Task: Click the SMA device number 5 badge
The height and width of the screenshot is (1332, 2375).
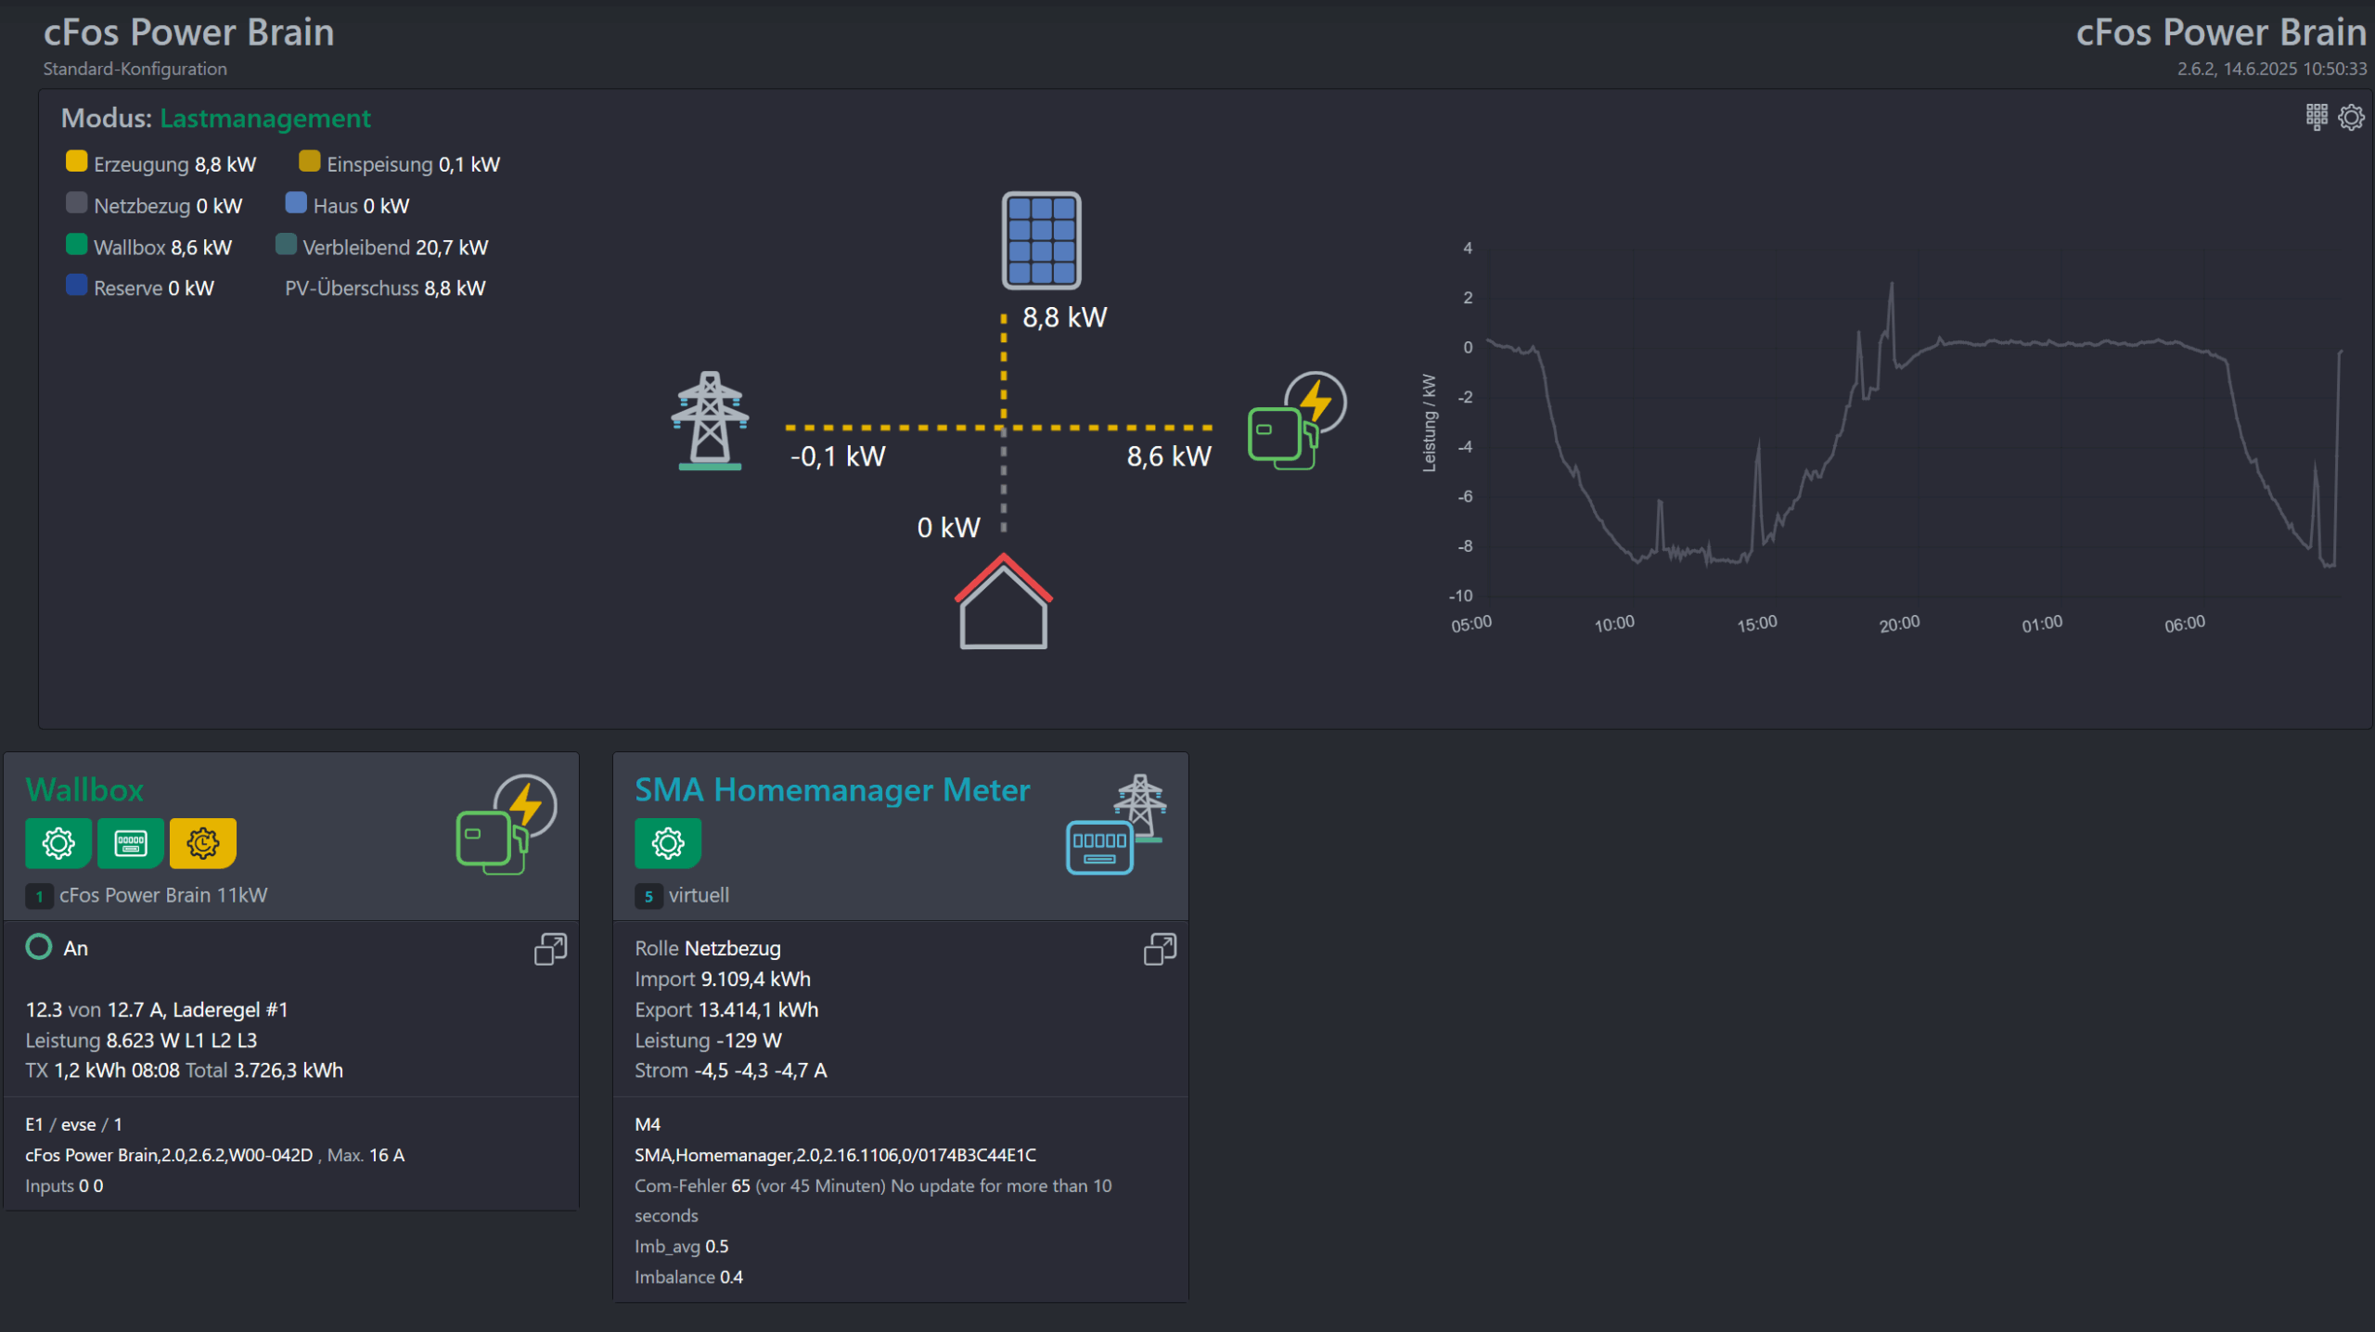Action: pos(648,896)
